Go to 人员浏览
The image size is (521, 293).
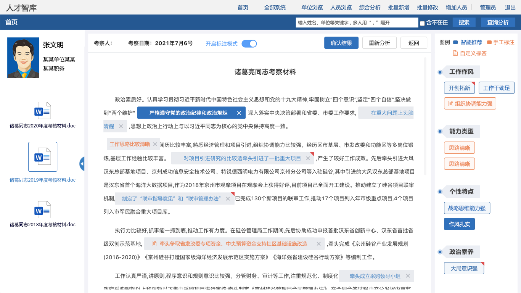click(341, 8)
